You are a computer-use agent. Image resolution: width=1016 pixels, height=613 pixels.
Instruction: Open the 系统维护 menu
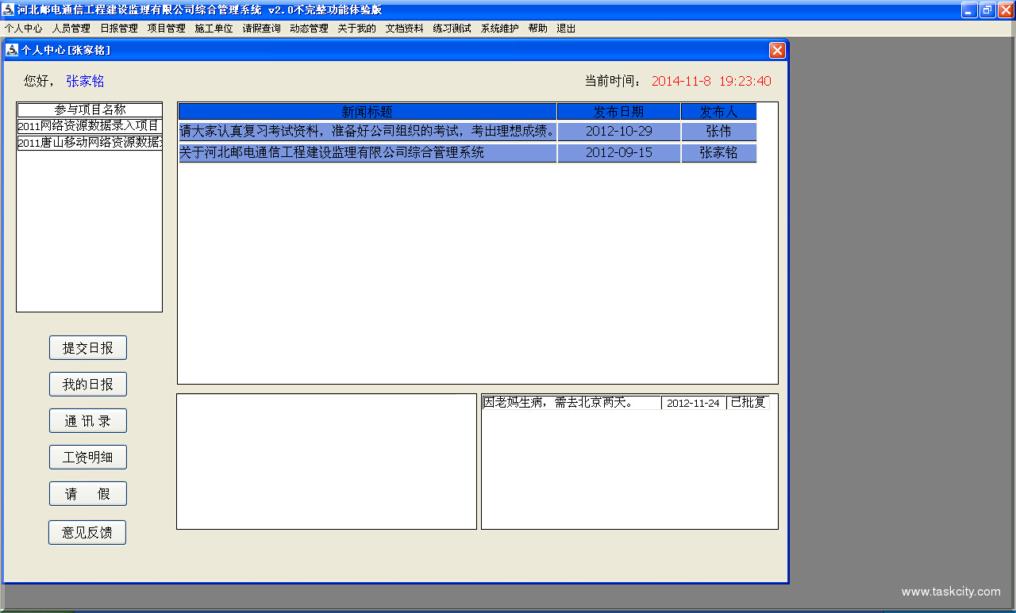[500, 29]
